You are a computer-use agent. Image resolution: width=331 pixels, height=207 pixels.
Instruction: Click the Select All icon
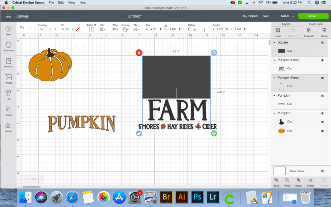91,29
